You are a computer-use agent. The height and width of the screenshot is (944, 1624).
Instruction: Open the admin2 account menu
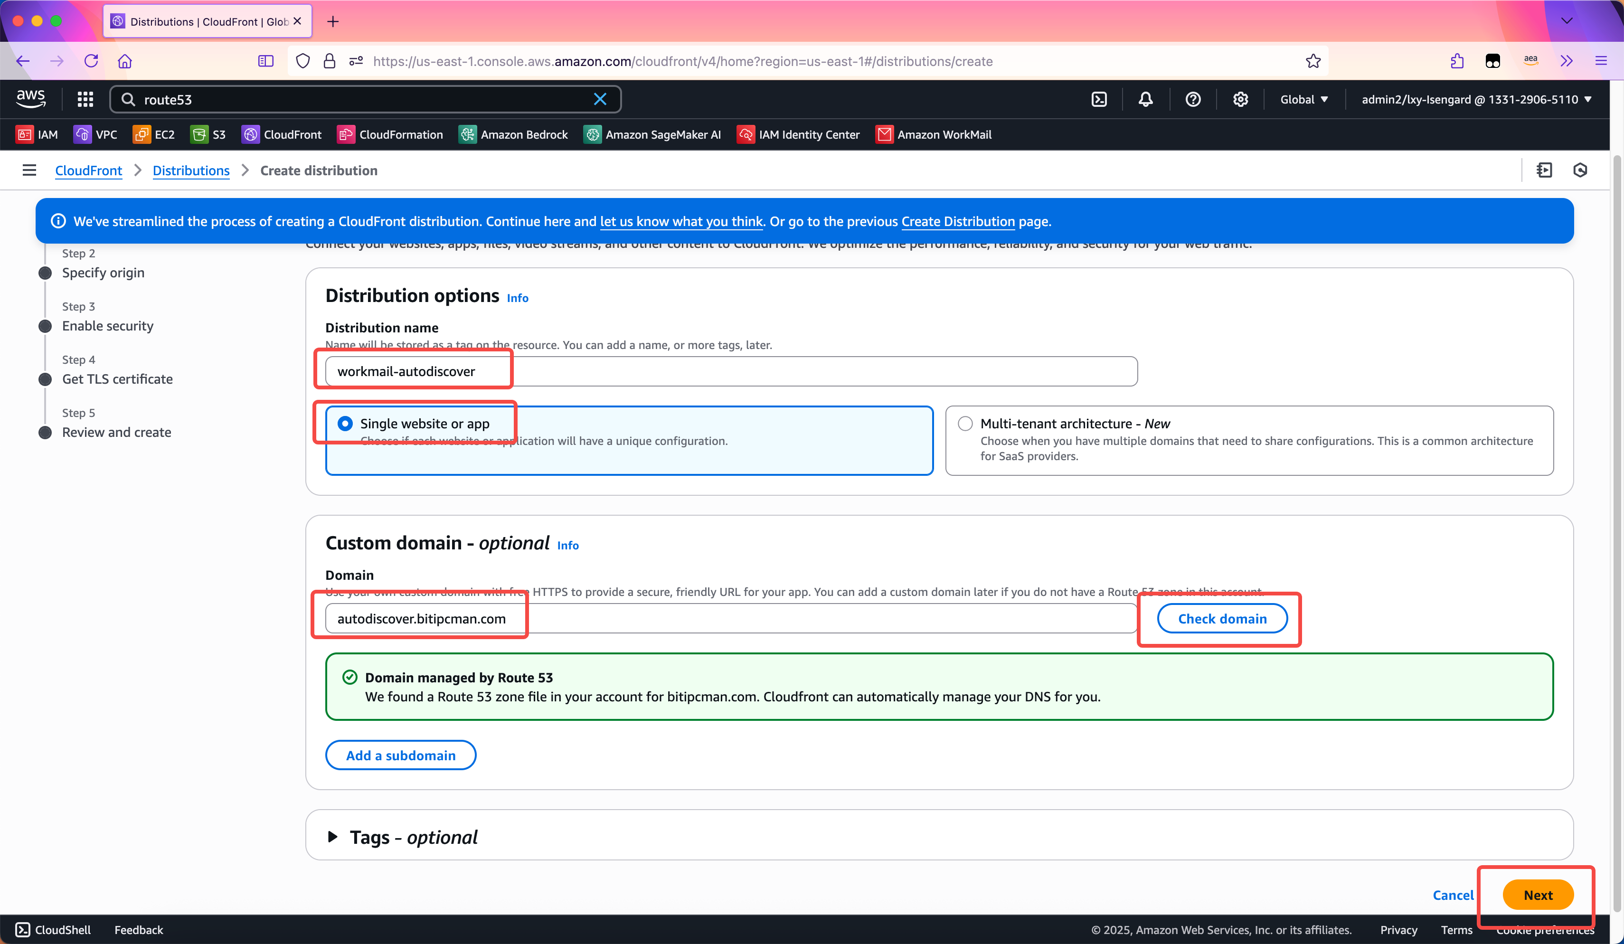pos(1476,99)
